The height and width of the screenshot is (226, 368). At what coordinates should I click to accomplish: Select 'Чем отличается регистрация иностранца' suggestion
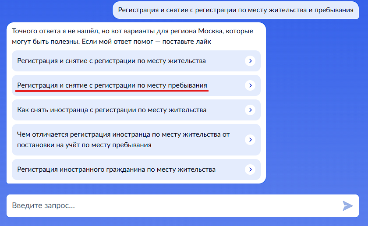[x=136, y=140]
